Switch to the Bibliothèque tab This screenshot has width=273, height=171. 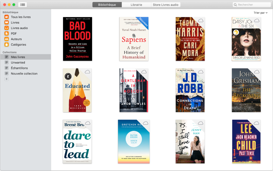[107, 5]
